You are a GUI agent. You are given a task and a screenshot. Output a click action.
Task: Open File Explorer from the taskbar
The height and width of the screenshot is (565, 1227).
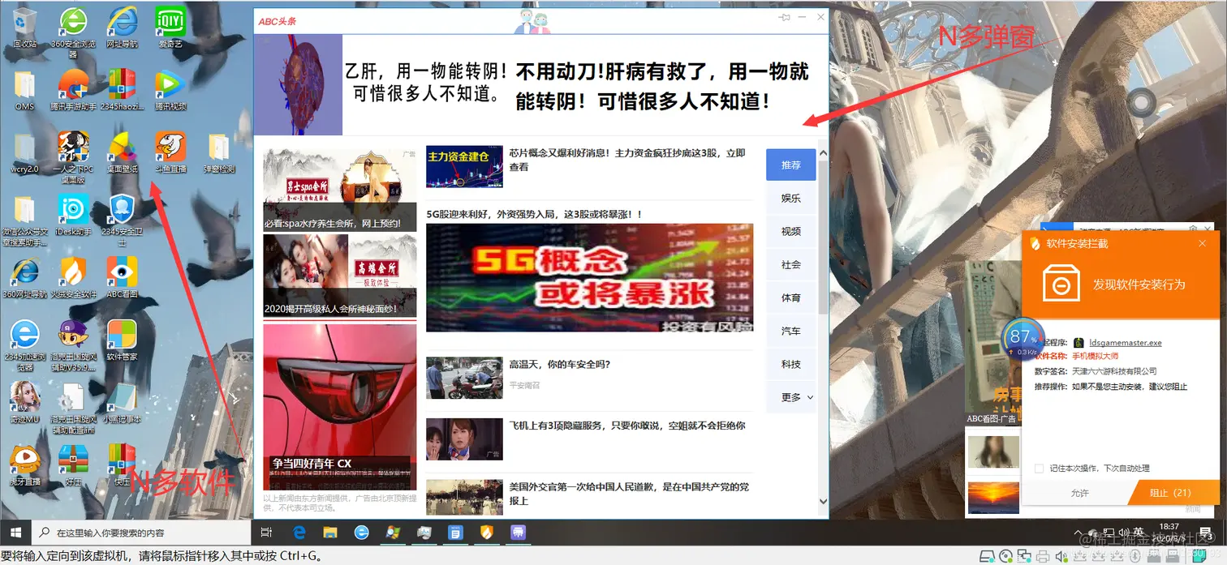(x=330, y=533)
